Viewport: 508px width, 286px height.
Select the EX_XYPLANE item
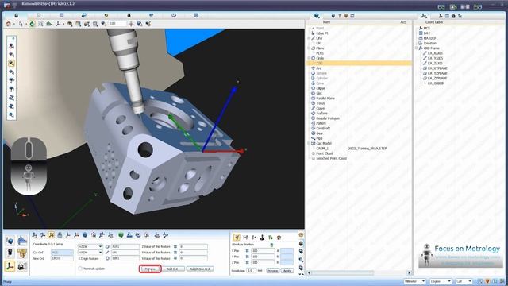pos(437,68)
